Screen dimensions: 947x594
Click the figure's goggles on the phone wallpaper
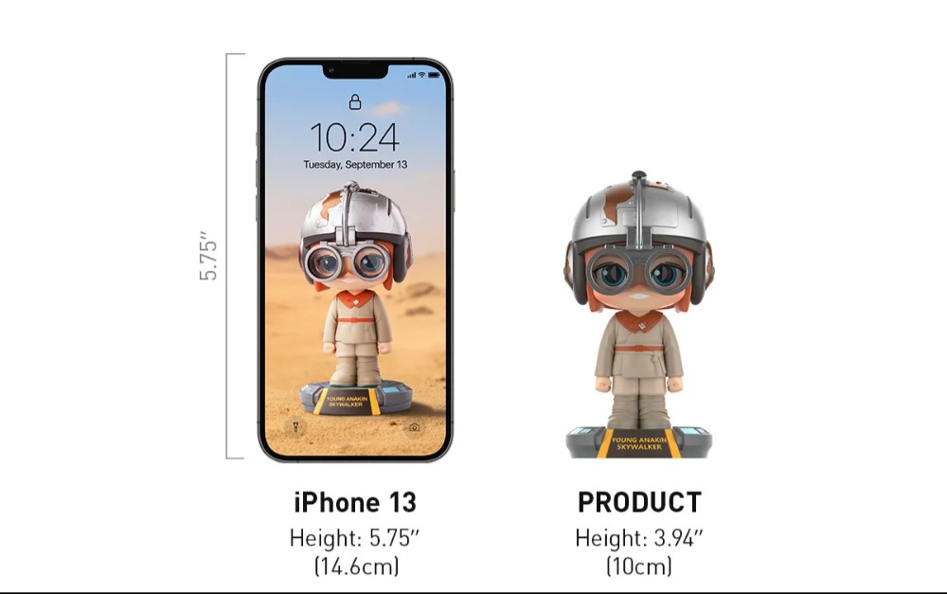point(348,263)
